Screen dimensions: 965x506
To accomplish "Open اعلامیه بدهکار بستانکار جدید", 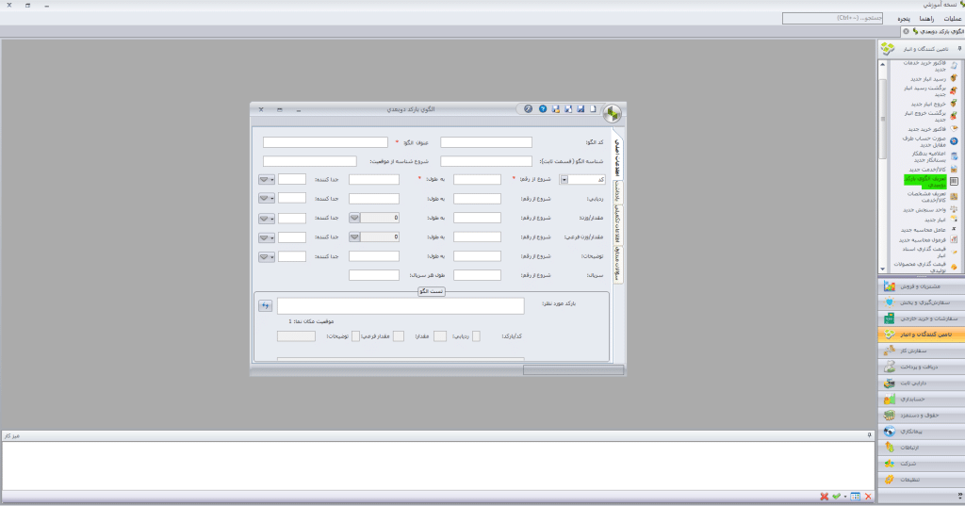I will (934, 156).
